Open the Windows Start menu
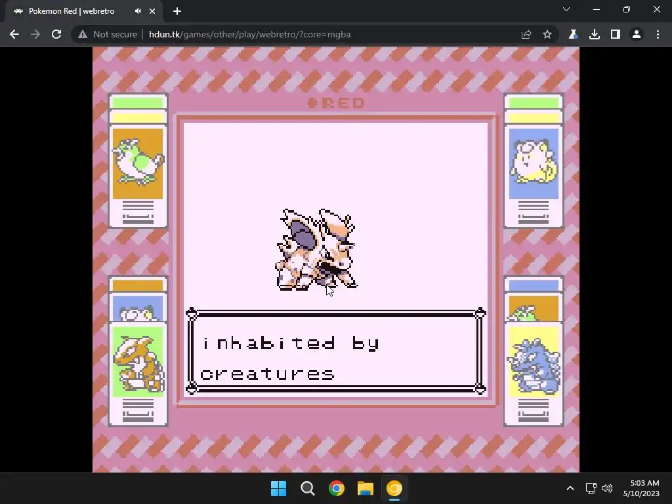 coord(278,488)
